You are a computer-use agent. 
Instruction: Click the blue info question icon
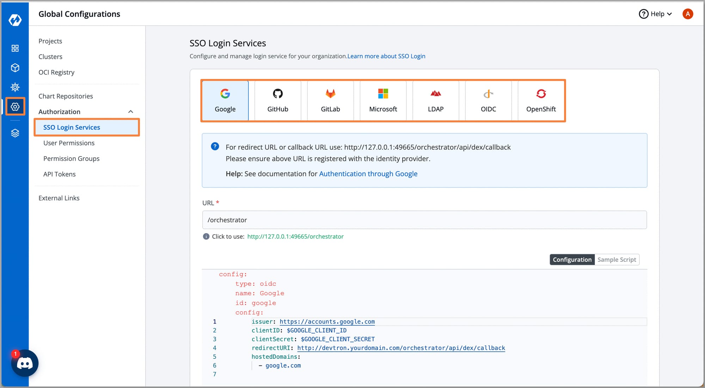click(x=215, y=146)
